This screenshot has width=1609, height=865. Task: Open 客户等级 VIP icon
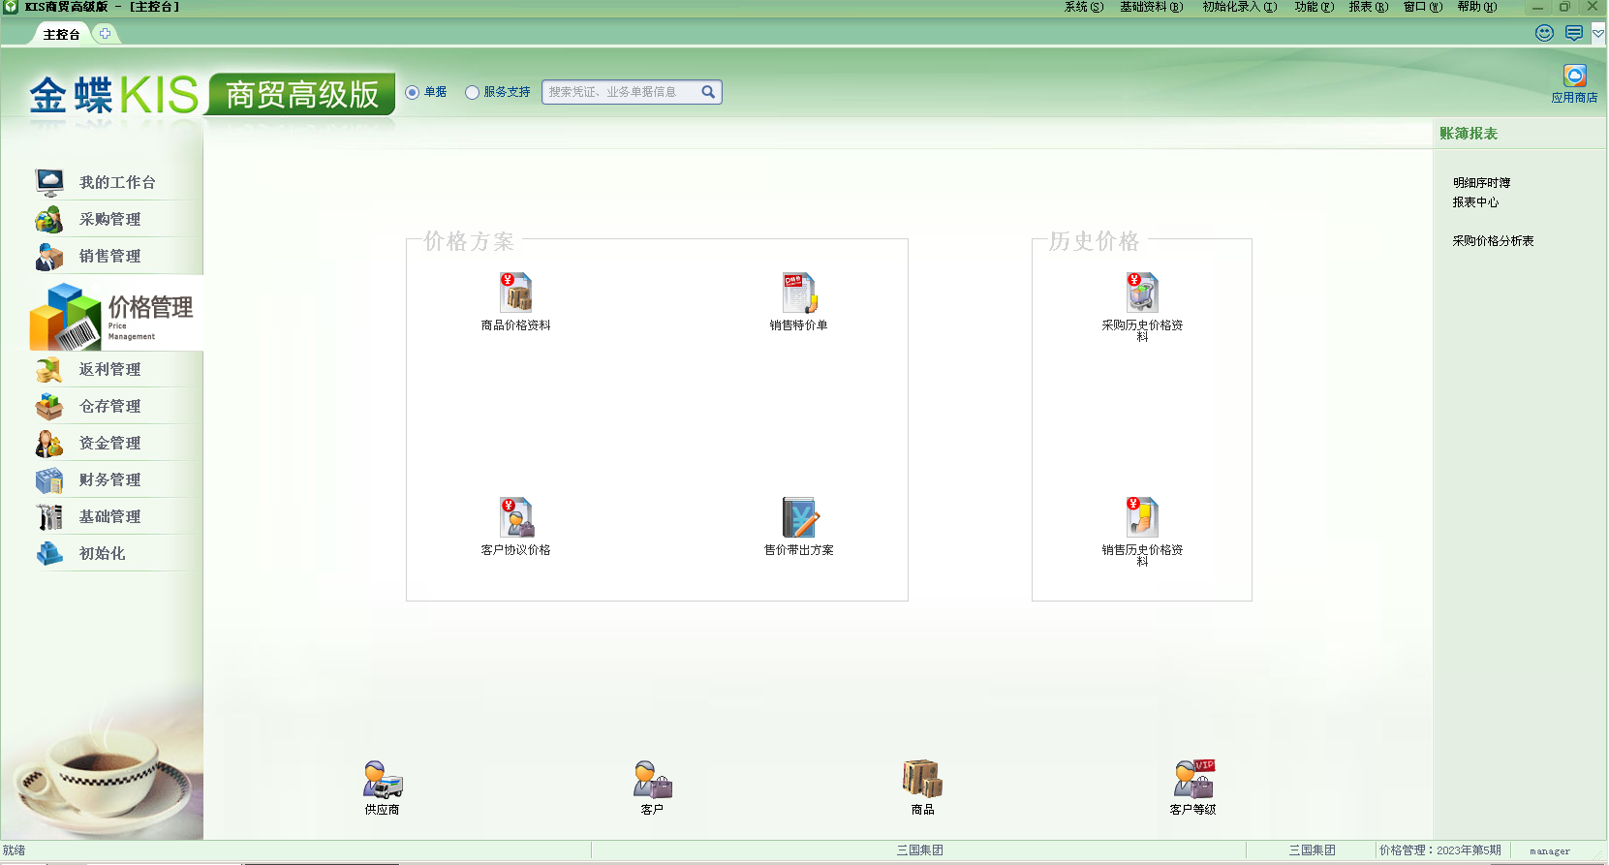pyautogui.click(x=1193, y=780)
